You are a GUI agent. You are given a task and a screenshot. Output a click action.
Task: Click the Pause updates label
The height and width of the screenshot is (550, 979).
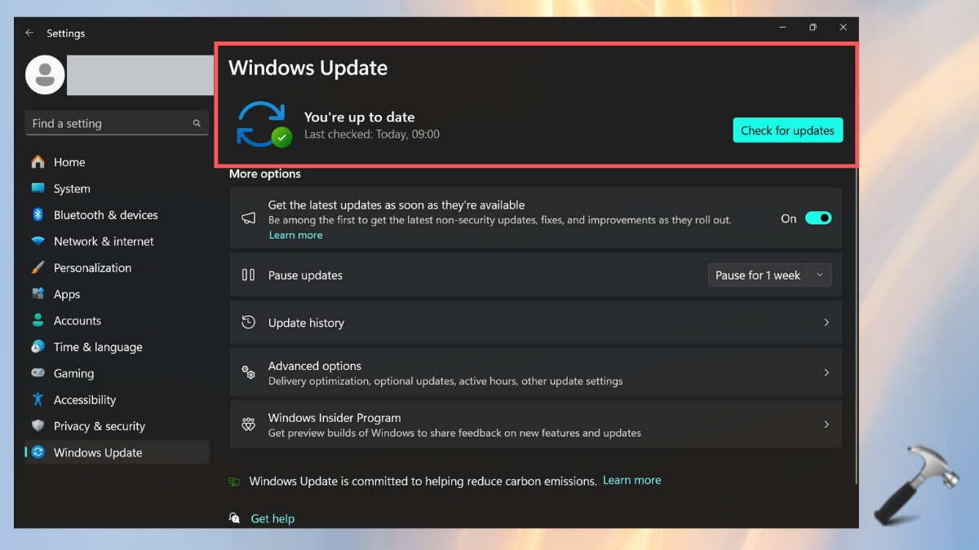click(x=305, y=275)
